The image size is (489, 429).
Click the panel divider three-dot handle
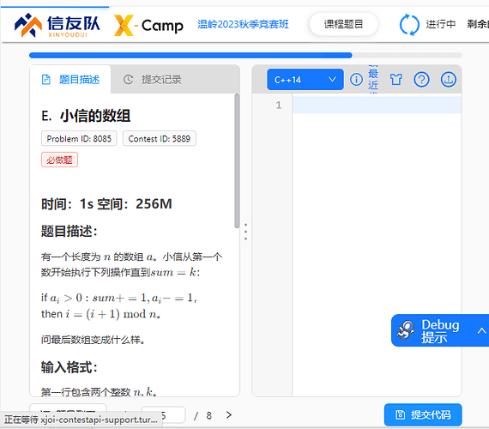tap(245, 232)
